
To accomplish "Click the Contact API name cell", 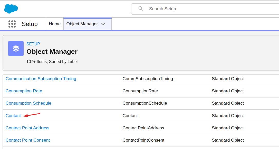I will 130,116.
